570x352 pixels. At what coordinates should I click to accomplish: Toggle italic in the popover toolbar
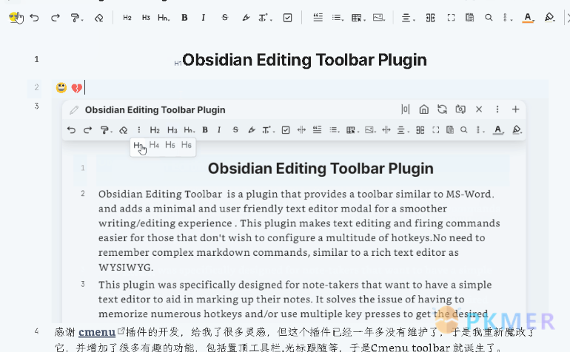(219, 130)
